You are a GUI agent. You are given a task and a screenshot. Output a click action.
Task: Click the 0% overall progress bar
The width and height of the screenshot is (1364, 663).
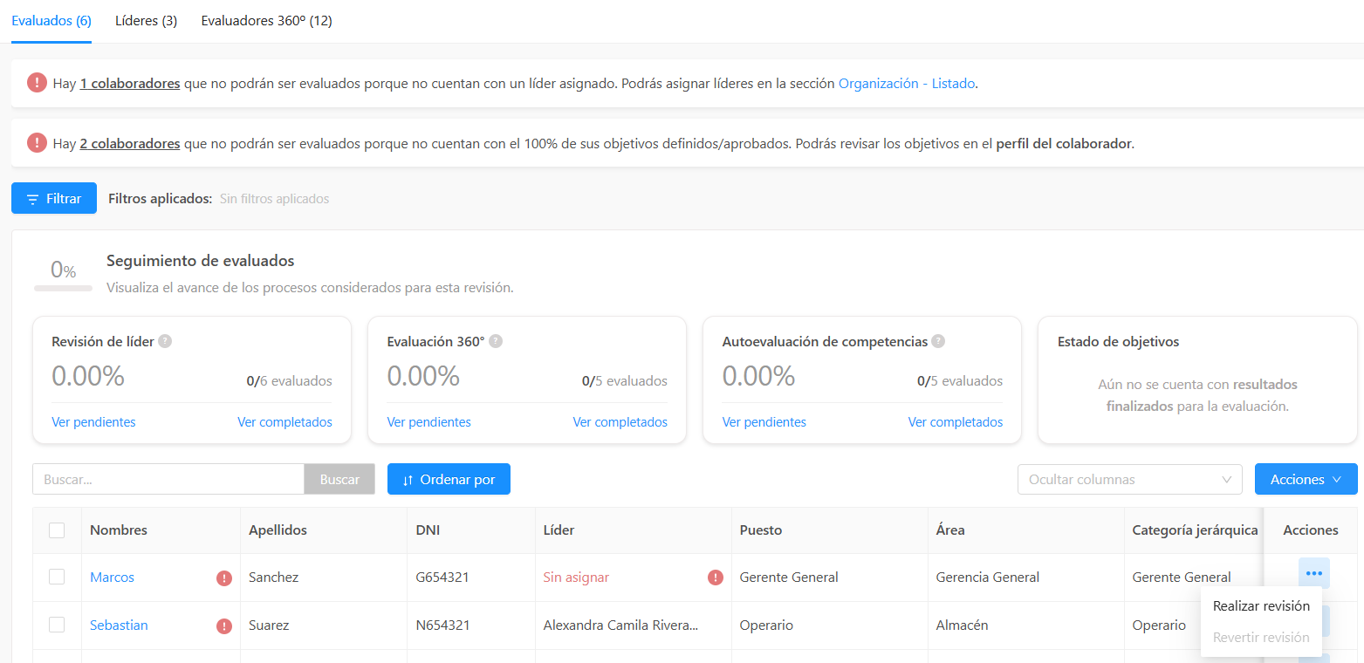63,288
